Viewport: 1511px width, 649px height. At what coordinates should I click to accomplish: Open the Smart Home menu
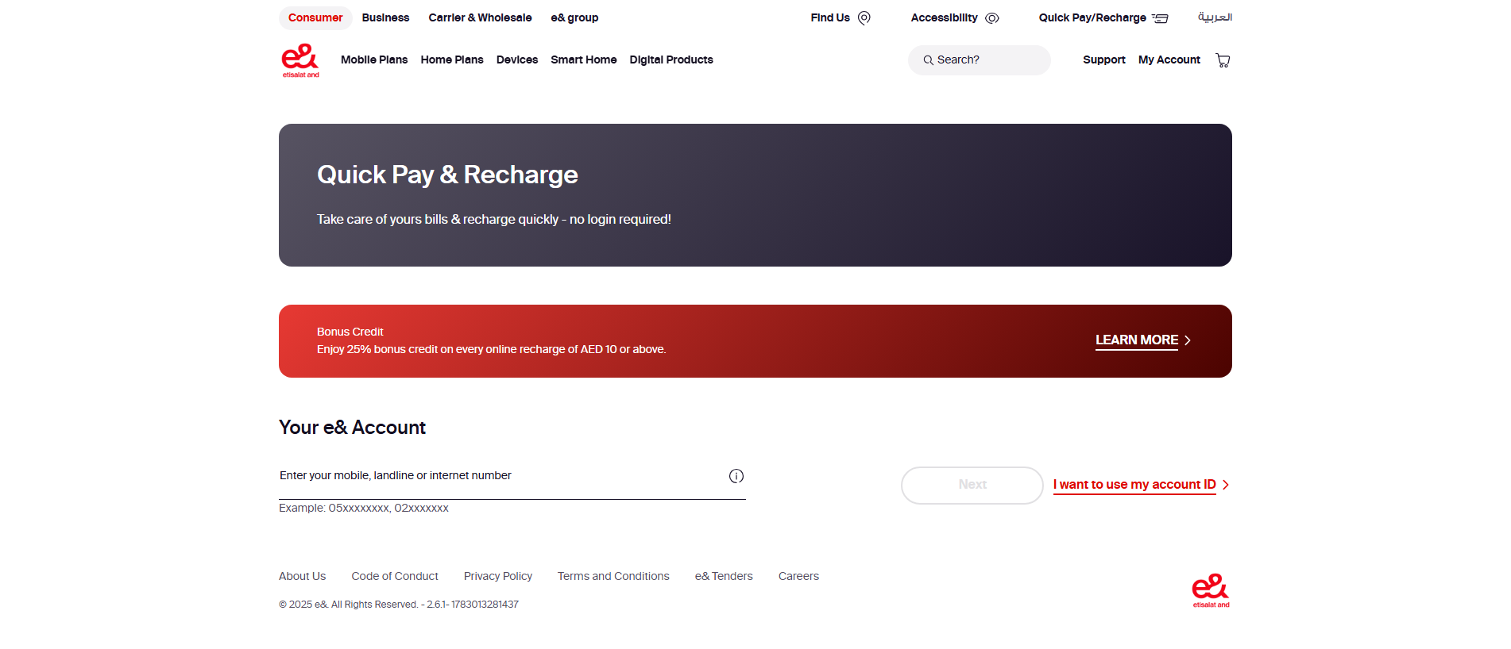coord(584,60)
